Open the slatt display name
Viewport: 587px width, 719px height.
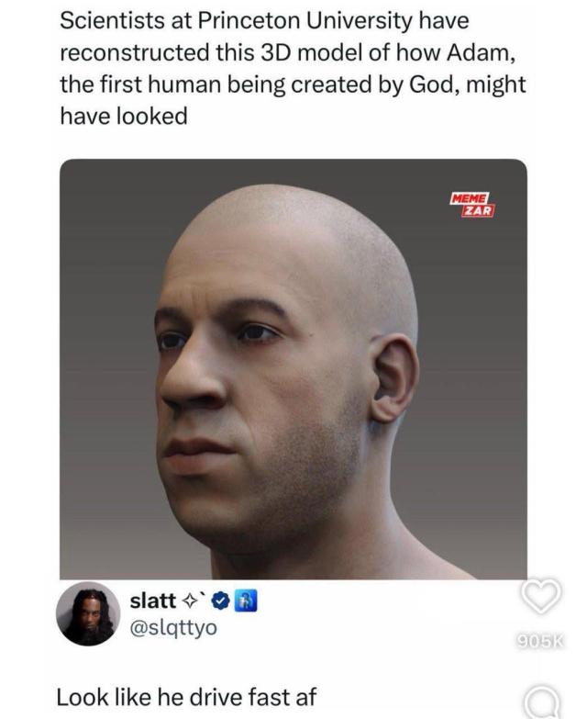coord(153,601)
